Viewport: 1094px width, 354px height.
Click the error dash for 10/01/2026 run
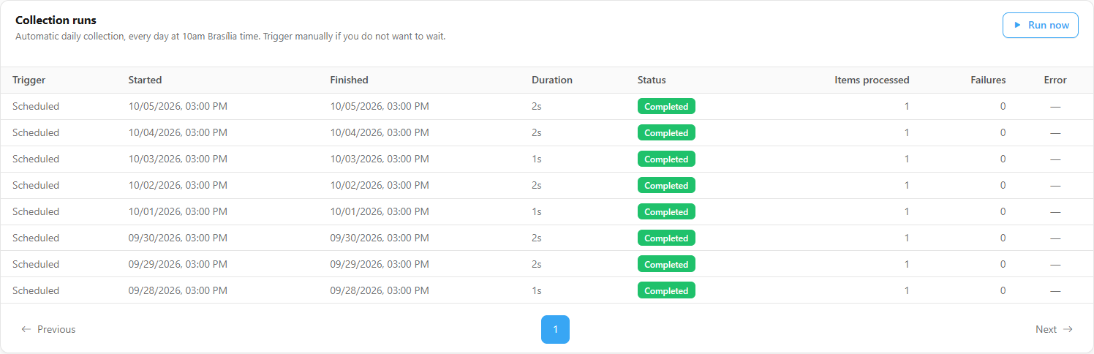pos(1055,211)
